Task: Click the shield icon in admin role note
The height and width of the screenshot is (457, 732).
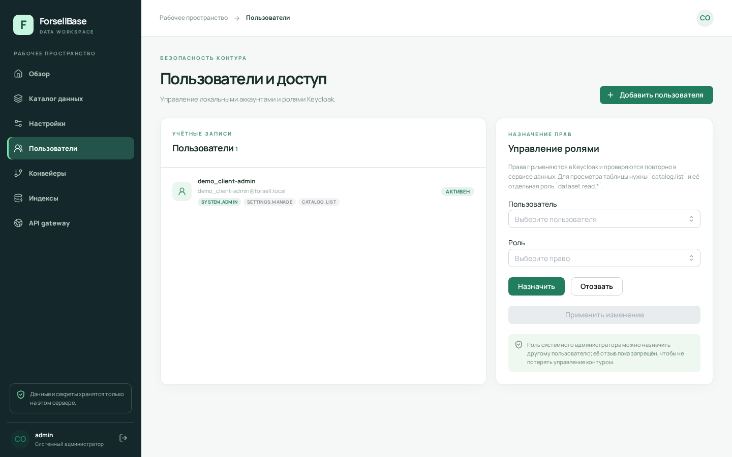Action: click(x=518, y=345)
